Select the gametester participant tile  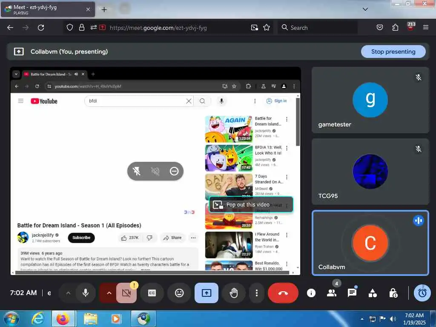pos(370,100)
